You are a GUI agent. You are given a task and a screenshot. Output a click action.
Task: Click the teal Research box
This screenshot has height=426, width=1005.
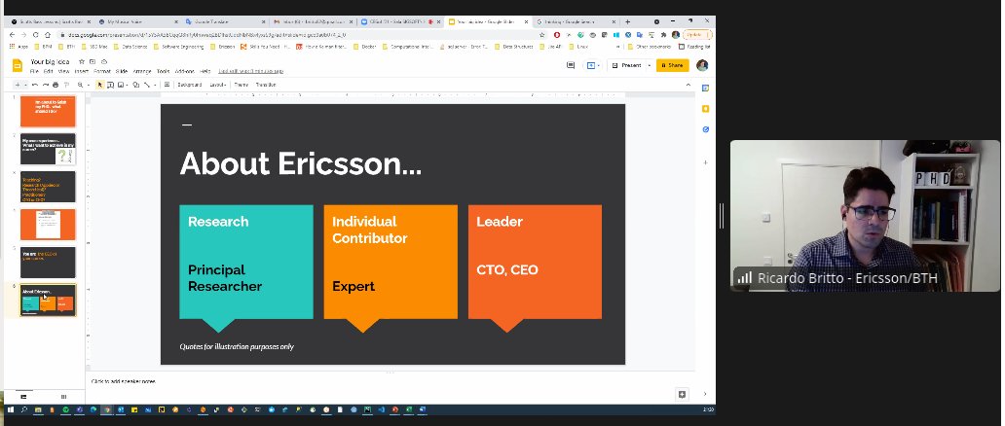tap(246, 262)
